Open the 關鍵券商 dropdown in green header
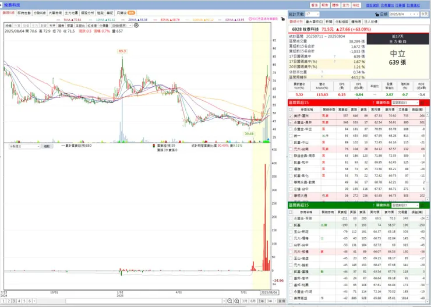The image size is (431, 307). pyautogui.click(x=405, y=205)
